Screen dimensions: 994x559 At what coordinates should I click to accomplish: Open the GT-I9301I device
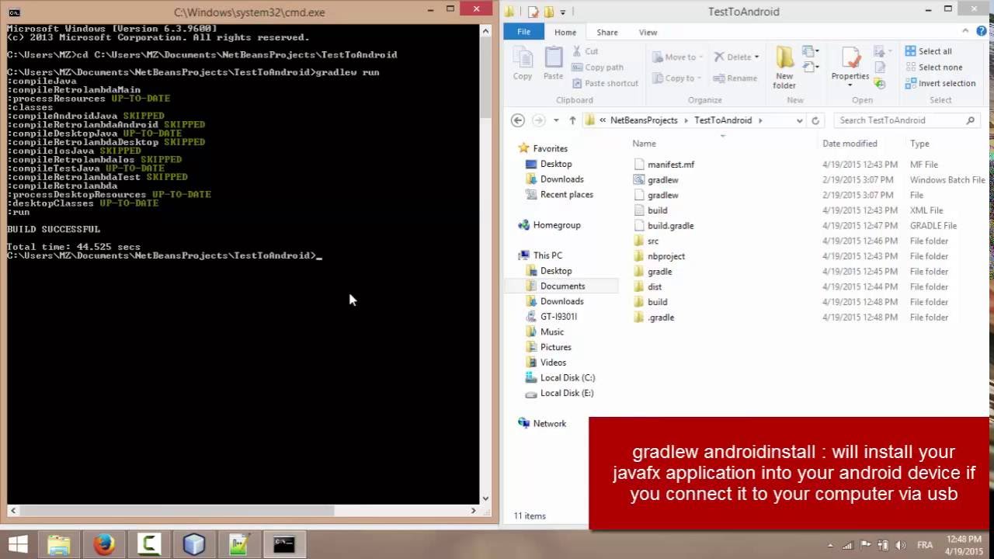558,317
